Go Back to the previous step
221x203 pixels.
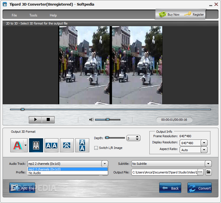pyautogui.click(x=170, y=188)
